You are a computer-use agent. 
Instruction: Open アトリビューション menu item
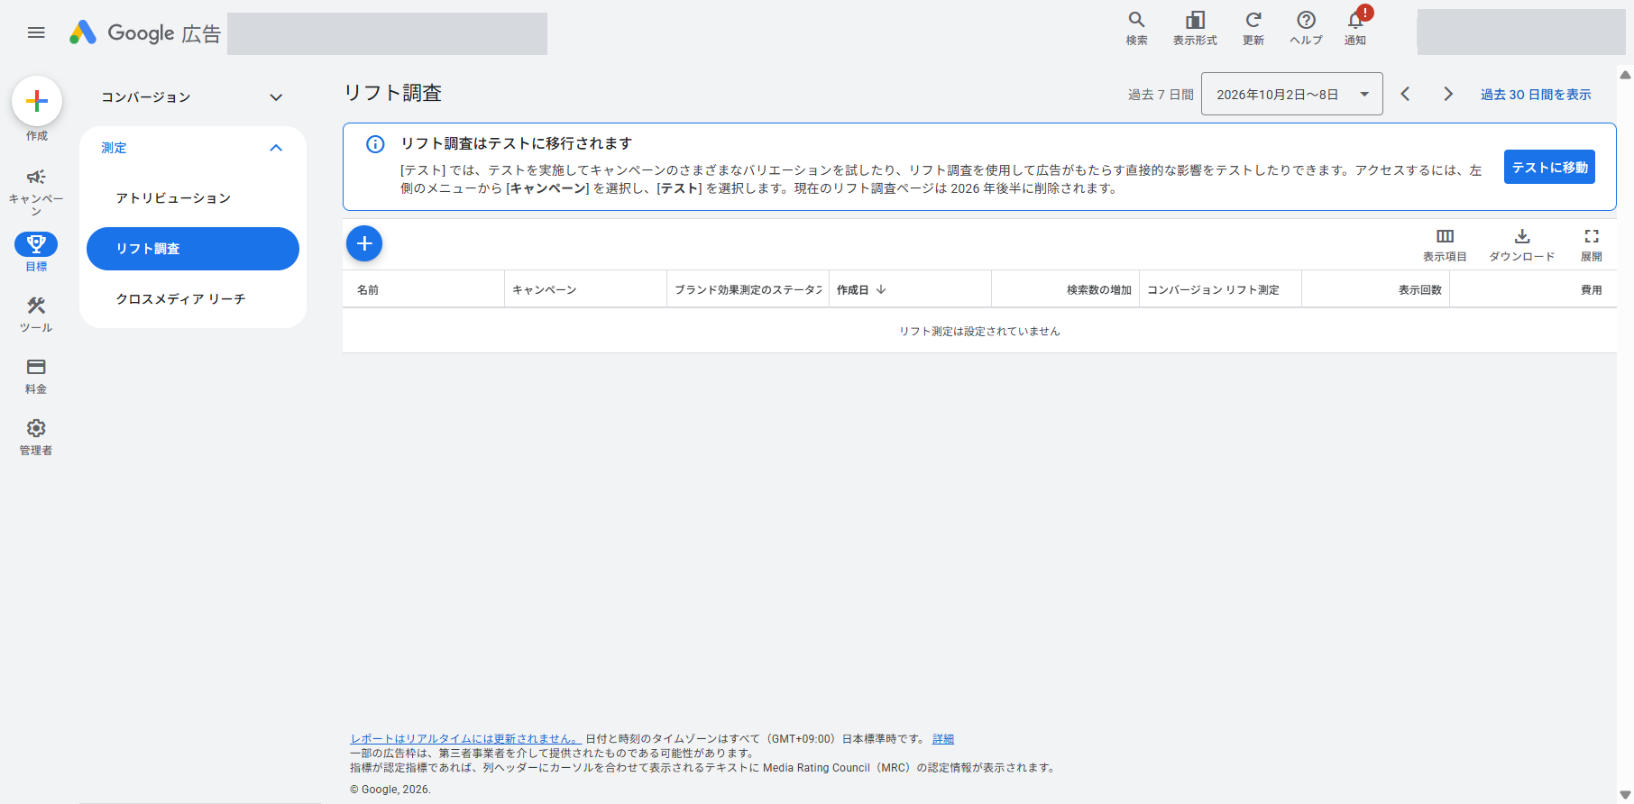click(193, 198)
